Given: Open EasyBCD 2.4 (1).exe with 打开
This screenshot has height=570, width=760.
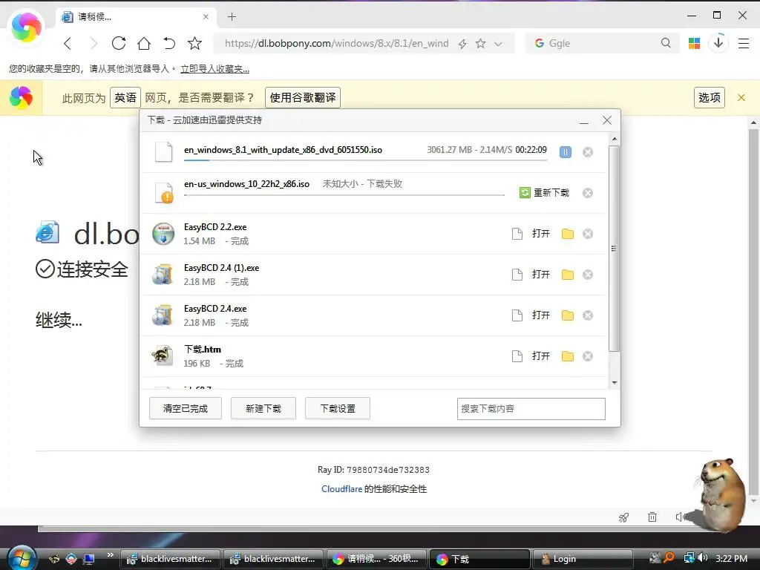Looking at the screenshot, I should pyautogui.click(x=540, y=275).
